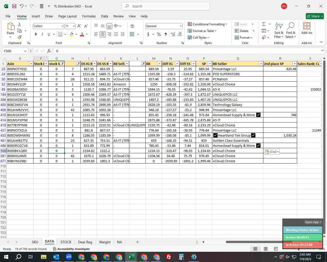Open the Paste Options (Ctrl) dropdown
327x262 pixels.
tap(272, 152)
